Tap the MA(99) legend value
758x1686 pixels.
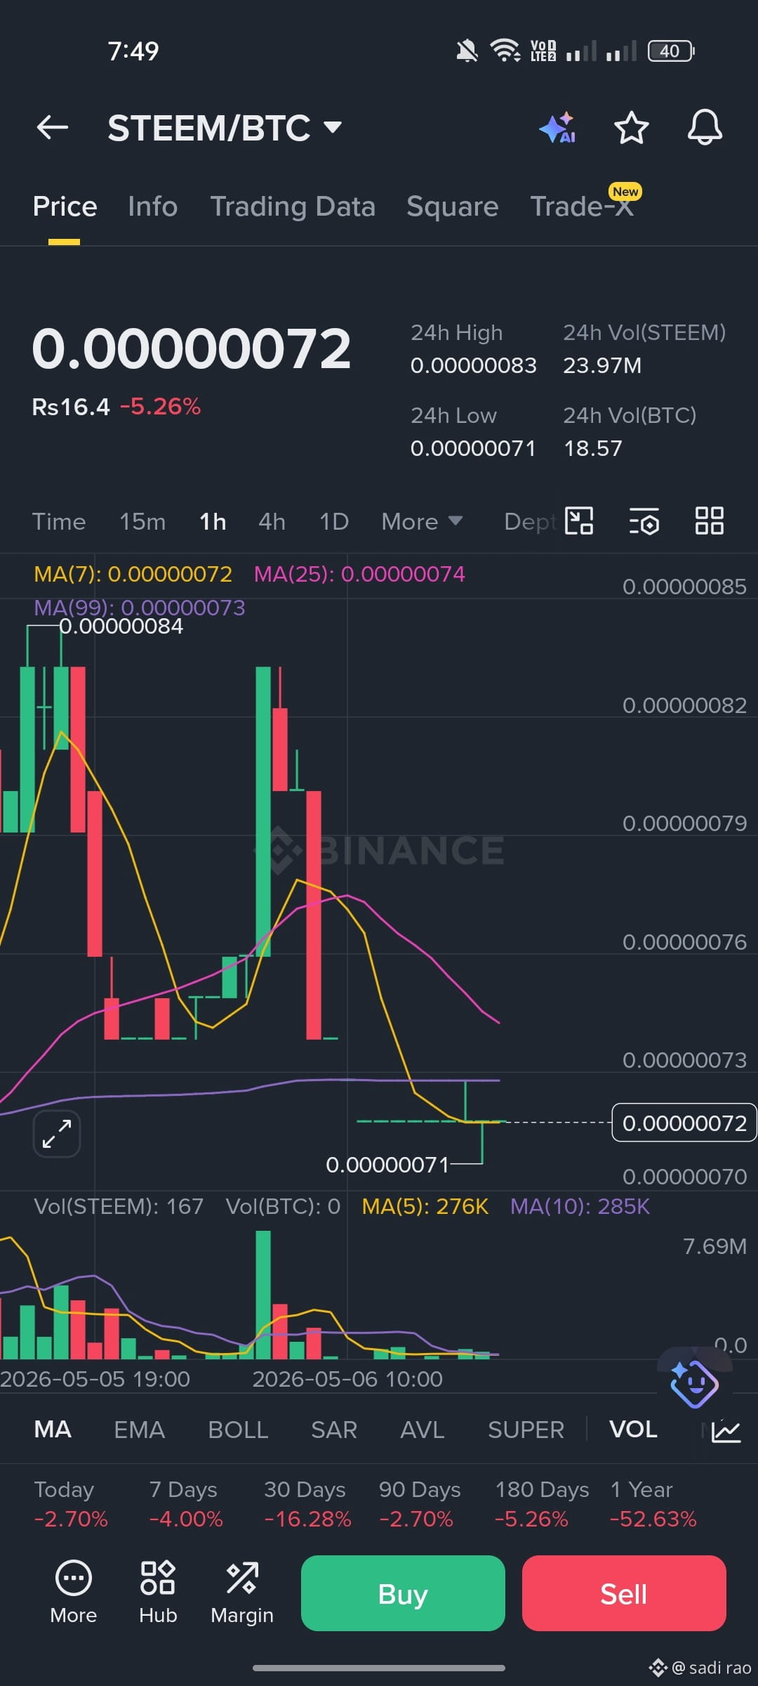click(x=140, y=608)
